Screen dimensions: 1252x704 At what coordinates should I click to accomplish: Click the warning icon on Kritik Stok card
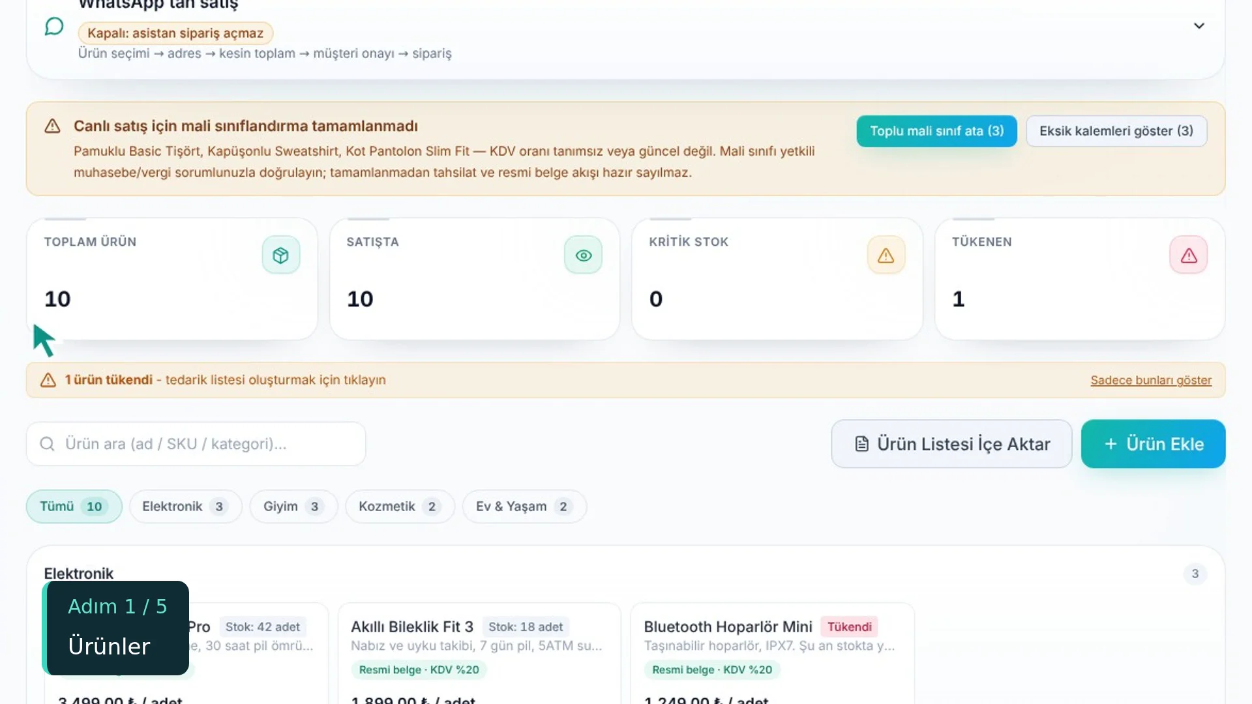886,255
